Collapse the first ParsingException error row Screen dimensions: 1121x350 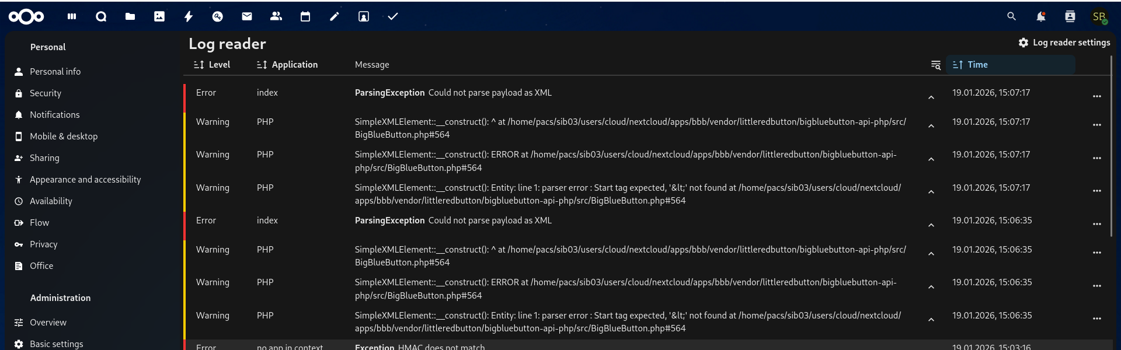931,97
